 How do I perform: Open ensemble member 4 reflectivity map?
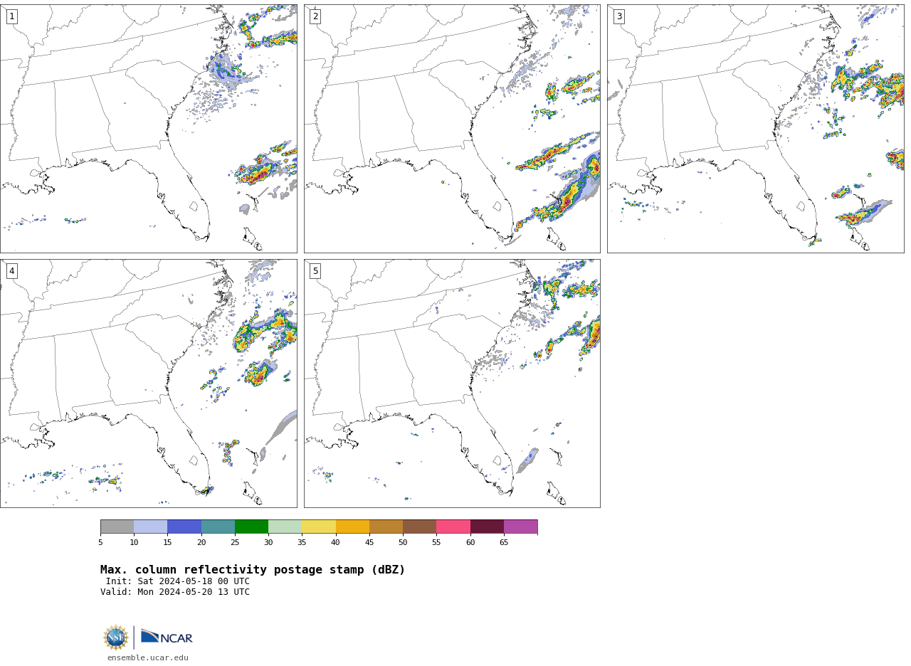tap(148, 384)
